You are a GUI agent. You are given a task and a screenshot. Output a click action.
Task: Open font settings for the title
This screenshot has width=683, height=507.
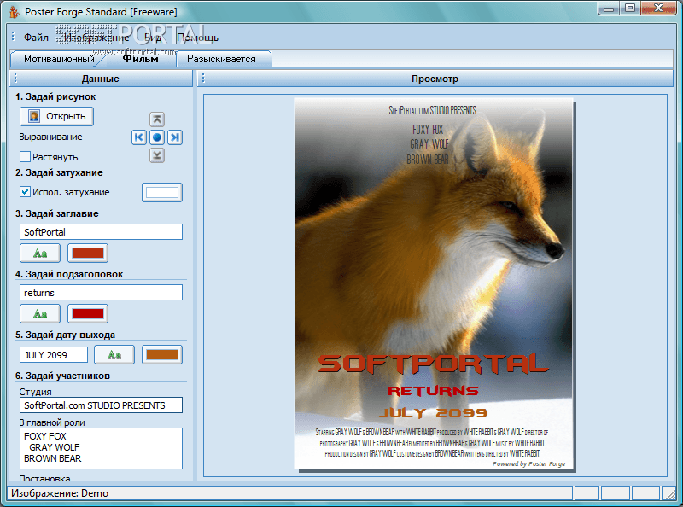pos(40,253)
